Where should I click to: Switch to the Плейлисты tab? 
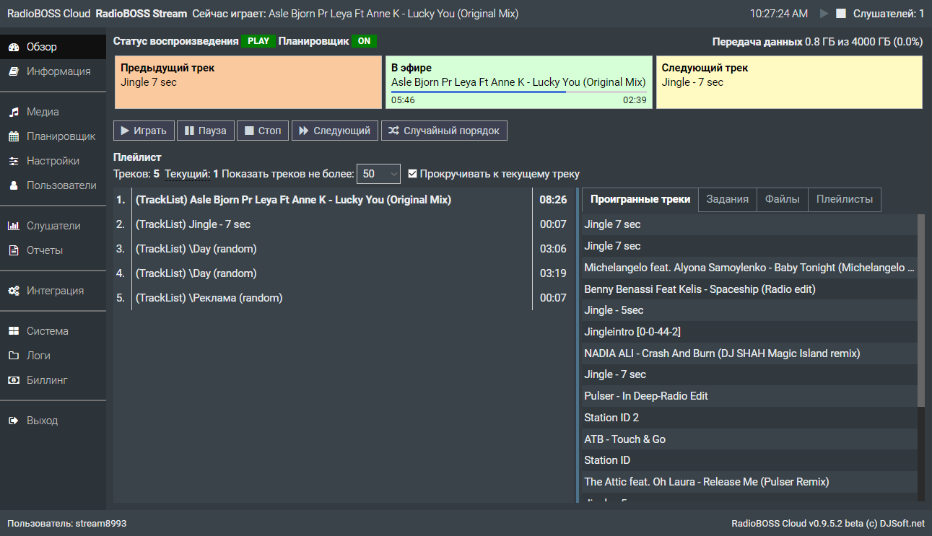(x=844, y=200)
